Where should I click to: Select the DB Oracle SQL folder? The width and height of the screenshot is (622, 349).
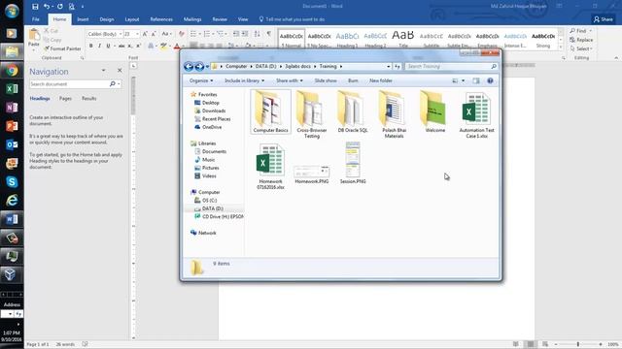pos(353,112)
